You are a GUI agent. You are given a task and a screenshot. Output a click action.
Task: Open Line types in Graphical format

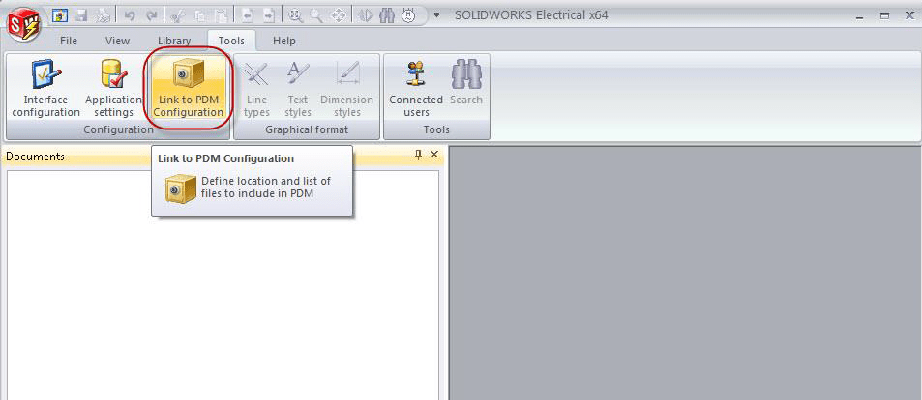(x=256, y=89)
